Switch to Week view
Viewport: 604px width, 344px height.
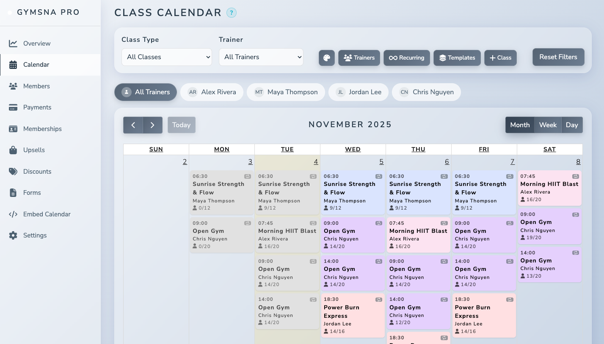547,125
